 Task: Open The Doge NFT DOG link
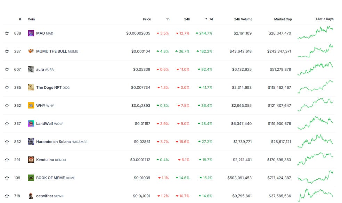[53, 88]
